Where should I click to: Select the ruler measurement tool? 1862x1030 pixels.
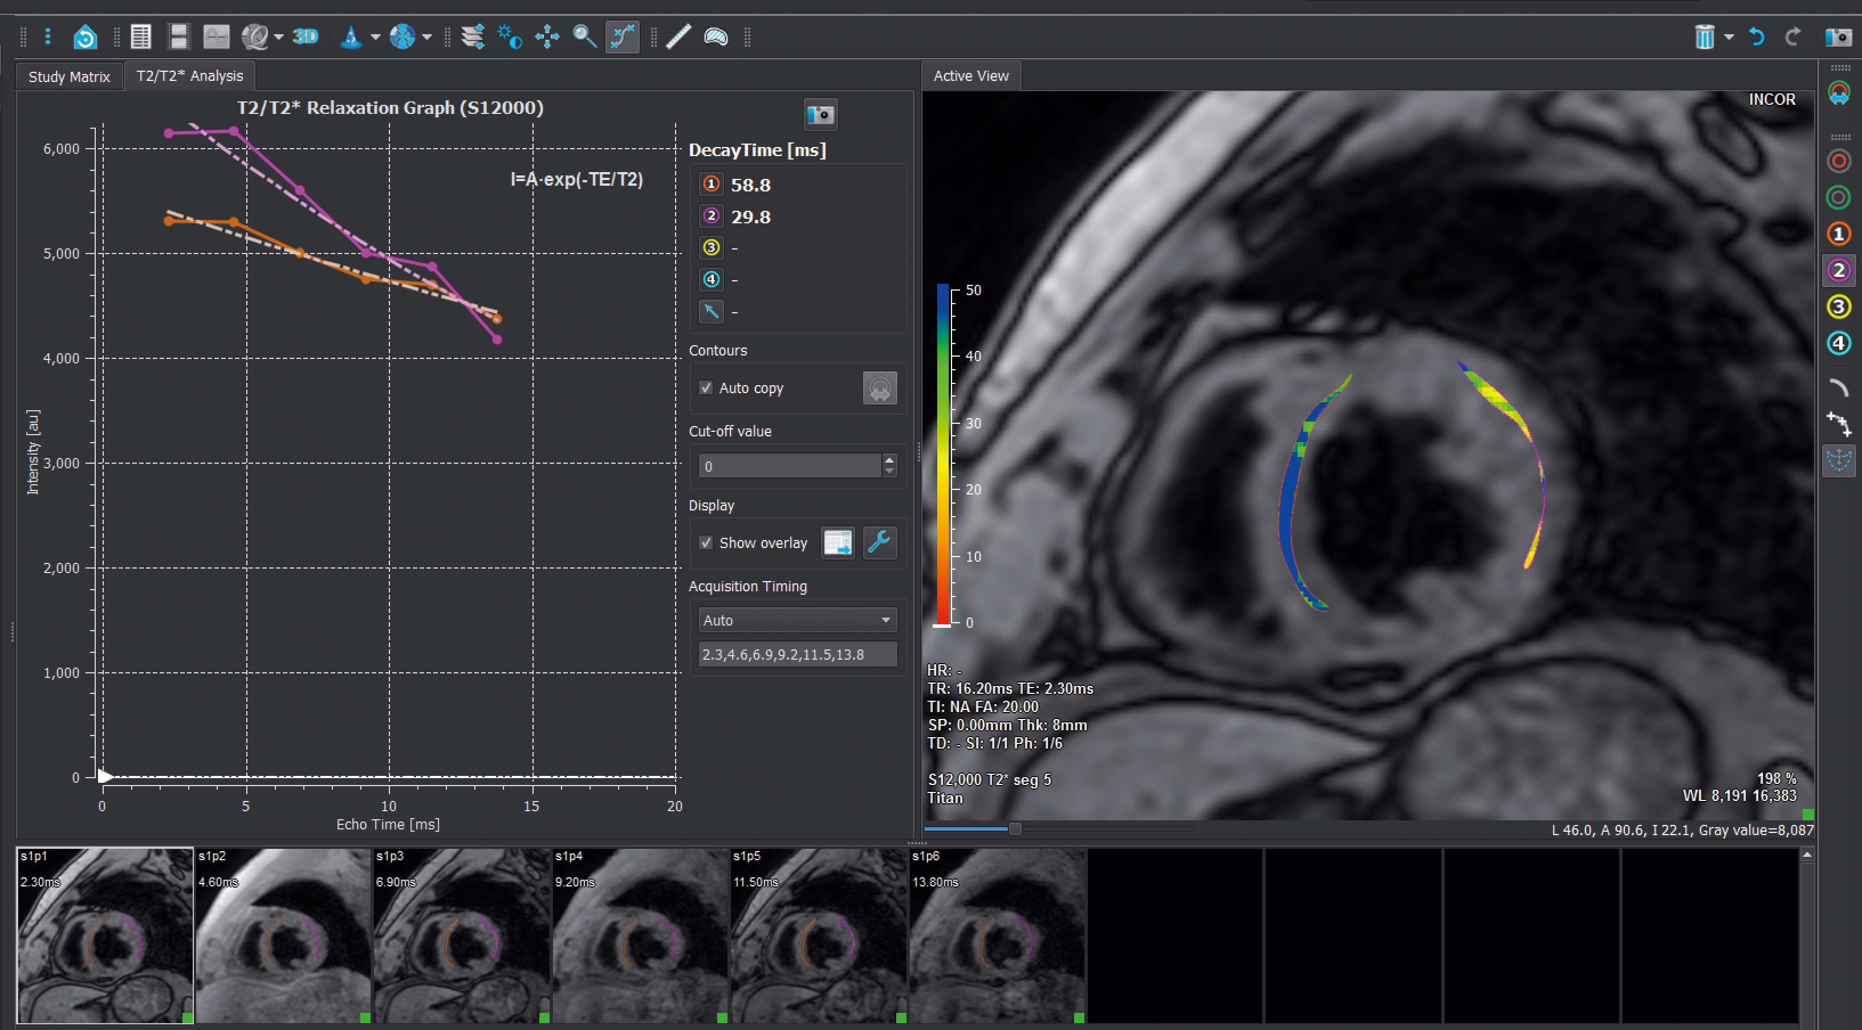[x=678, y=36]
